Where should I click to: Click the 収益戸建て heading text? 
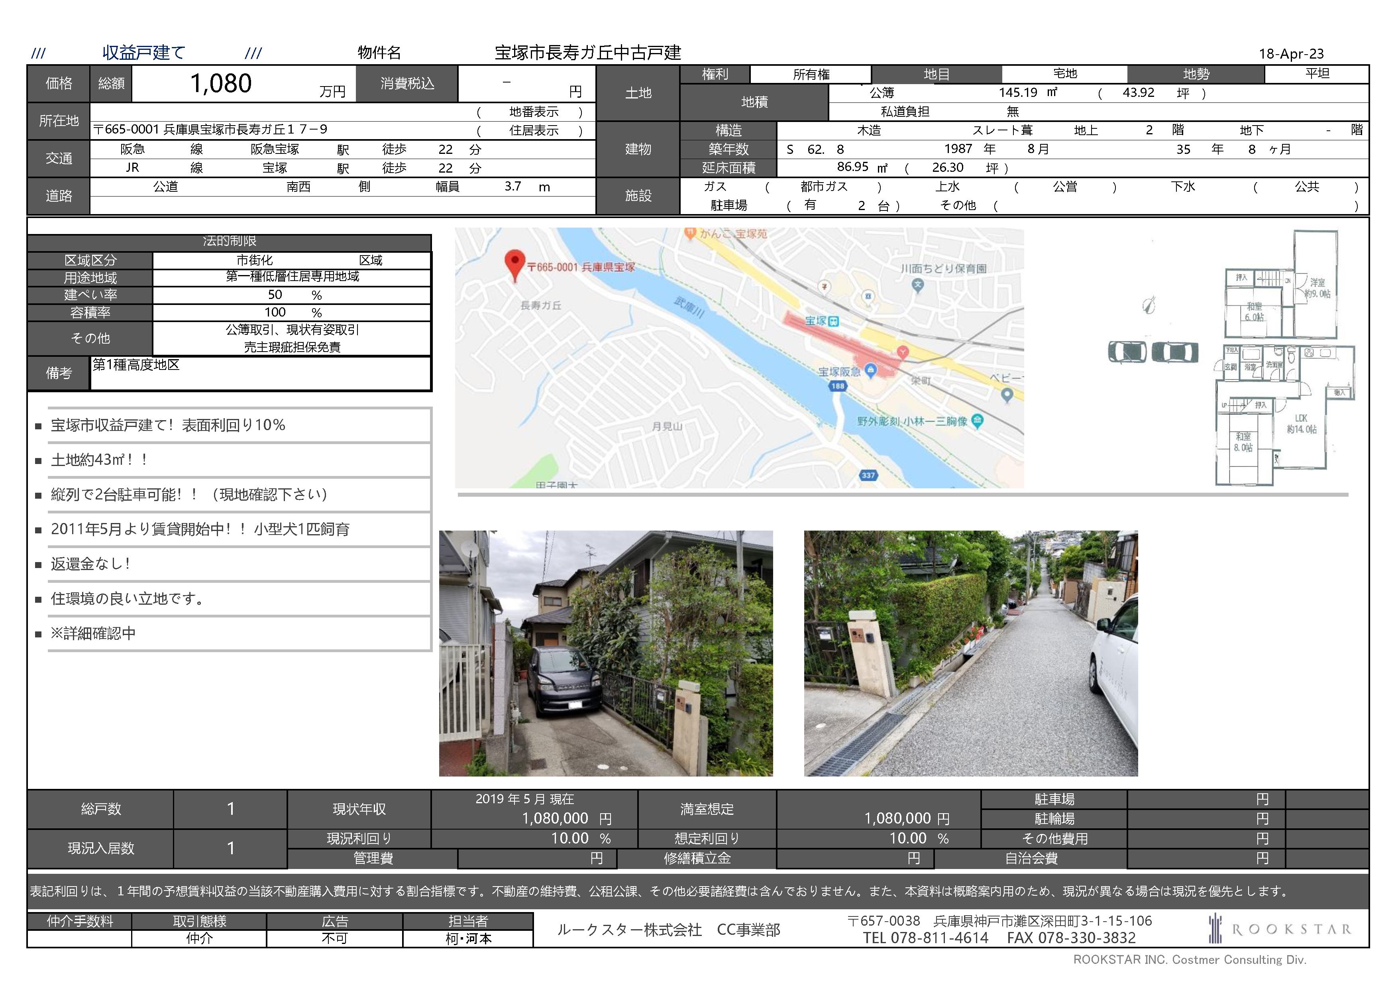[144, 52]
